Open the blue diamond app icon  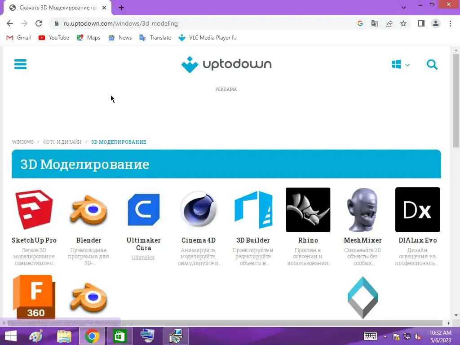(x=363, y=297)
